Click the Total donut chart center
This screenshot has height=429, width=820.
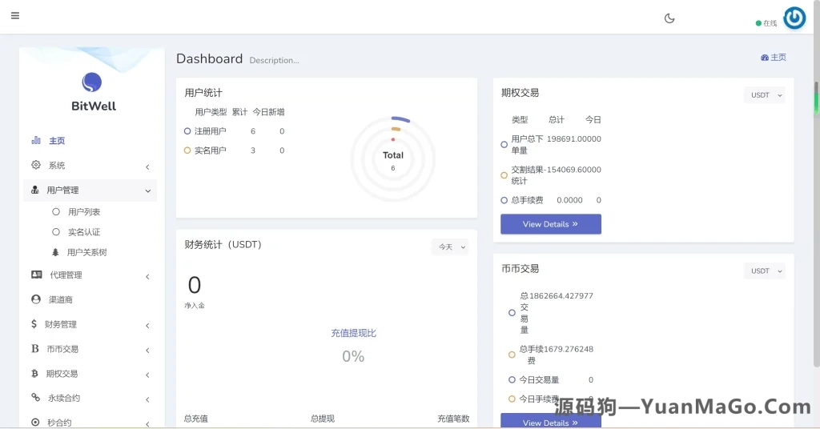coord(392,159)
